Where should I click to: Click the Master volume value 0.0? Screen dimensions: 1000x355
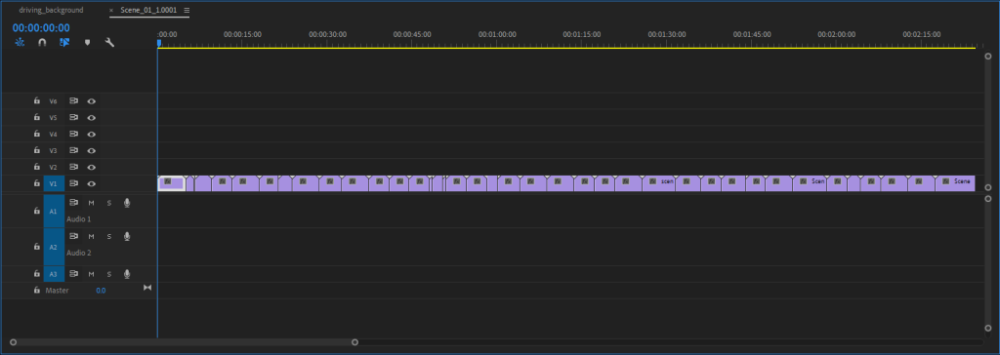[x=101, y=290]
